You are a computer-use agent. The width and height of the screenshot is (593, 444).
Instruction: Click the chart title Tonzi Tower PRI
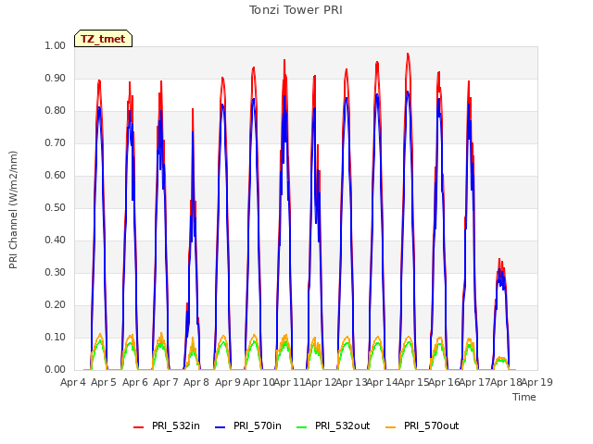click(x=296, y=10)
